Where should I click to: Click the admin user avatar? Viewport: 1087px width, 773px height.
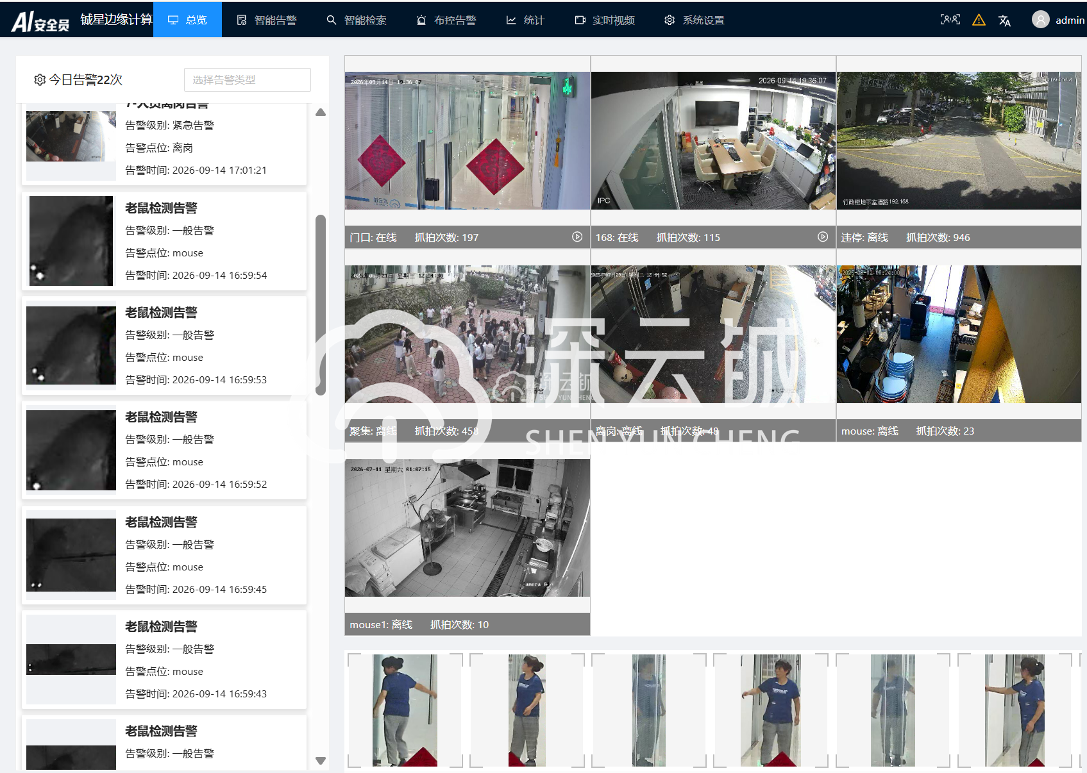coord(1040,20)
